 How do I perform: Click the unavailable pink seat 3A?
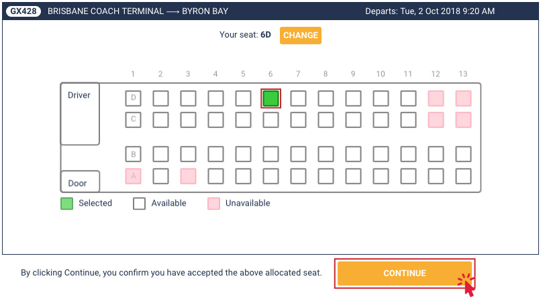(x=189, y=176)
